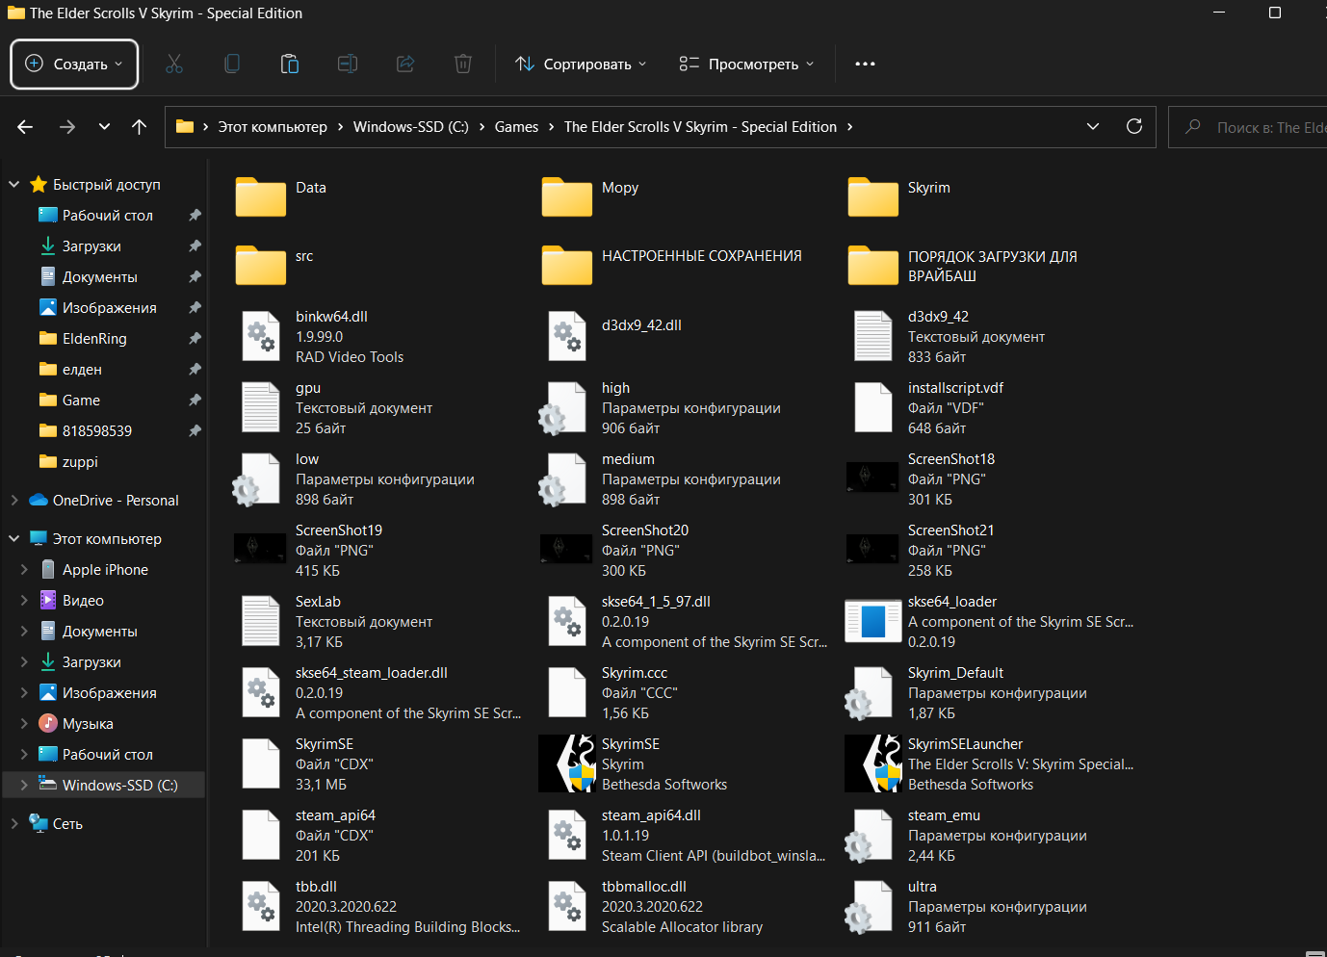
Task: Open the skse64_loader executable icon
Action: (x=872, y=621)
